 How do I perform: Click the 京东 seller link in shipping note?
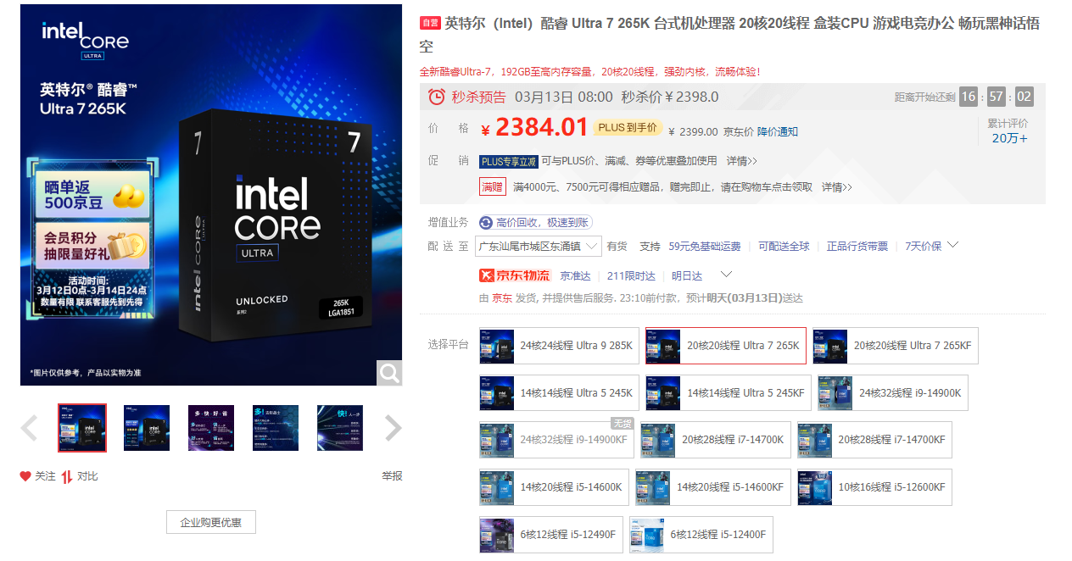click(x=502, y=298)
